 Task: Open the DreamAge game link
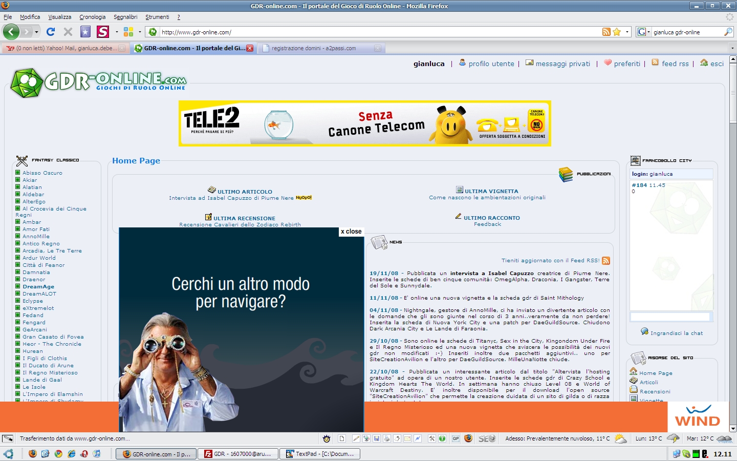click(38, 286)
